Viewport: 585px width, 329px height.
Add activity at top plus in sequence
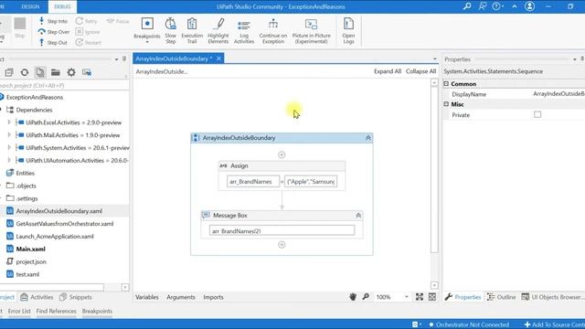pos(282,154)
